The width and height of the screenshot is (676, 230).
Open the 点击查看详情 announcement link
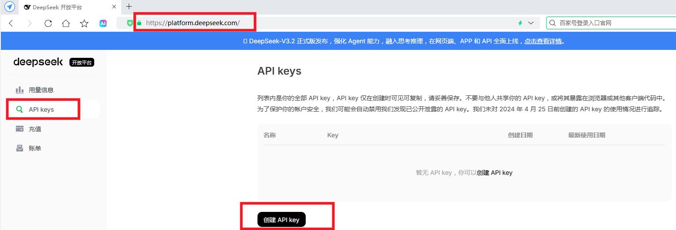pos(543,41)
